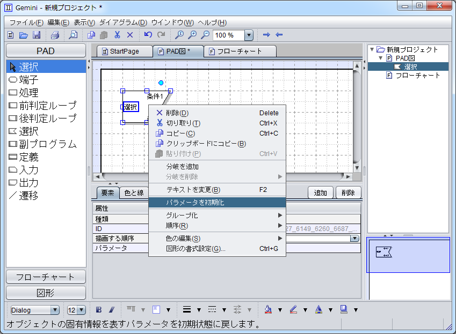This screenshot has width=456, height=334.
Task: Open print preview magnifier icon
Action: (73, 35)
